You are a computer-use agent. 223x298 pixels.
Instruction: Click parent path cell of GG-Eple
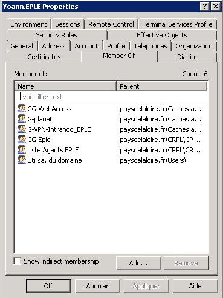[160, 140]
